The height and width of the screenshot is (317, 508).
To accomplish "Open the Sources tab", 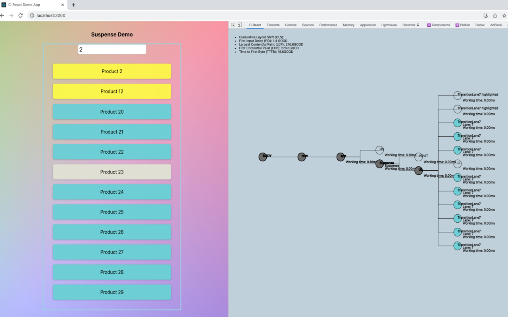I will [x=308, y=25].
